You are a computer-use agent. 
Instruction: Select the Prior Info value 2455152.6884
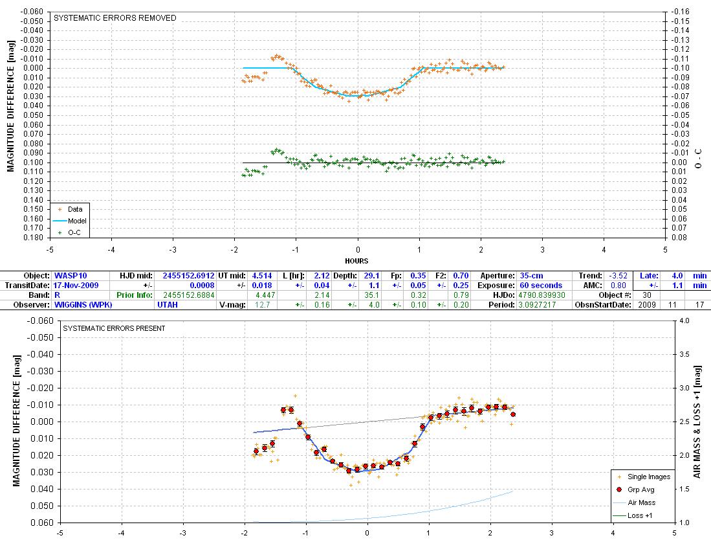[x=186, y=295]
